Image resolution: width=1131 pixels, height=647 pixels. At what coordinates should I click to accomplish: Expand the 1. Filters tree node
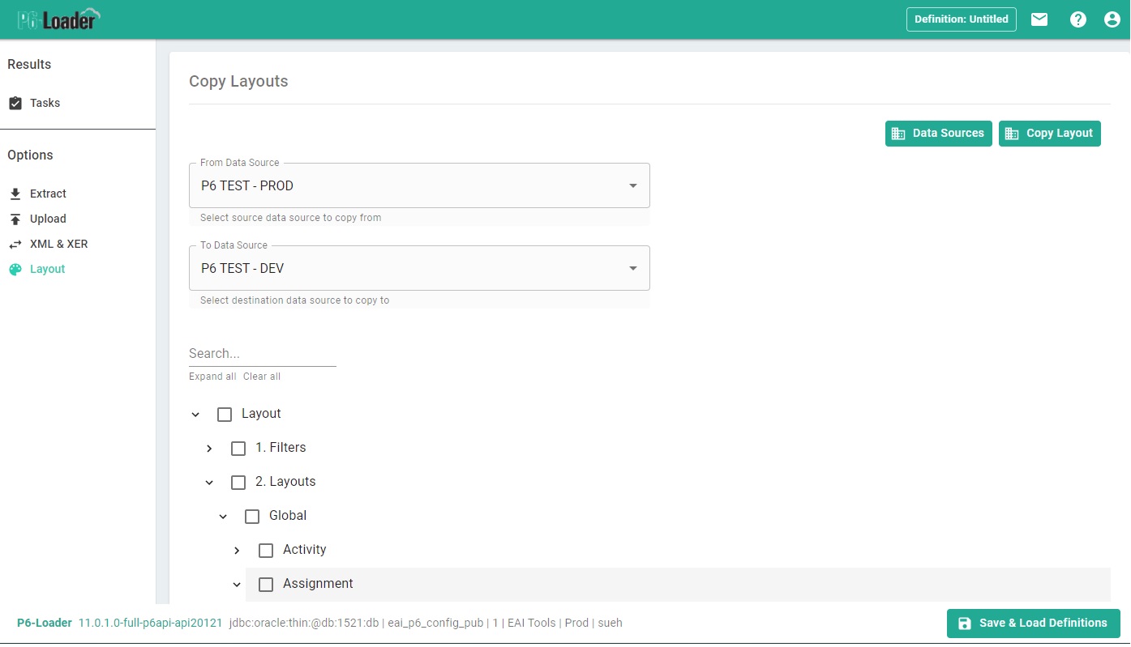point(209,449)
